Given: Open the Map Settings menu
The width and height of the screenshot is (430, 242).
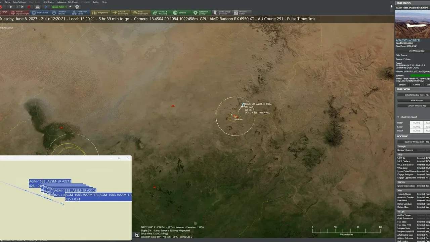Looking at the screenshot, I should click(x=19, y=2).
